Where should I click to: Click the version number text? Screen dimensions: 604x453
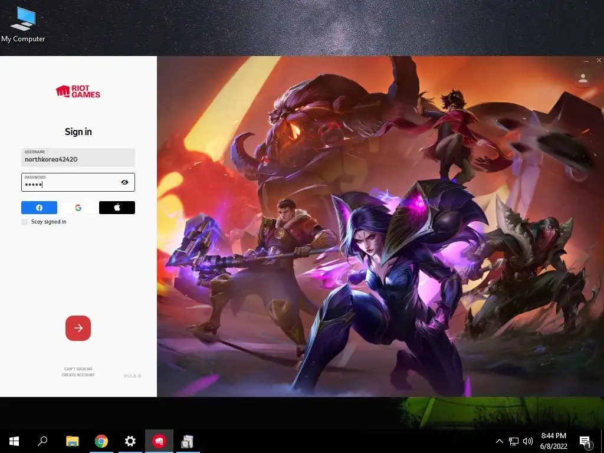point(133,376)
